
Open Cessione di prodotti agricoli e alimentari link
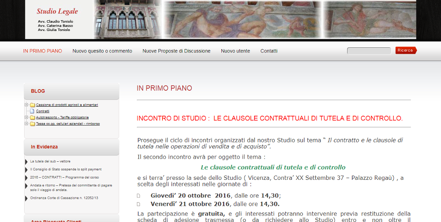[67, 105]
